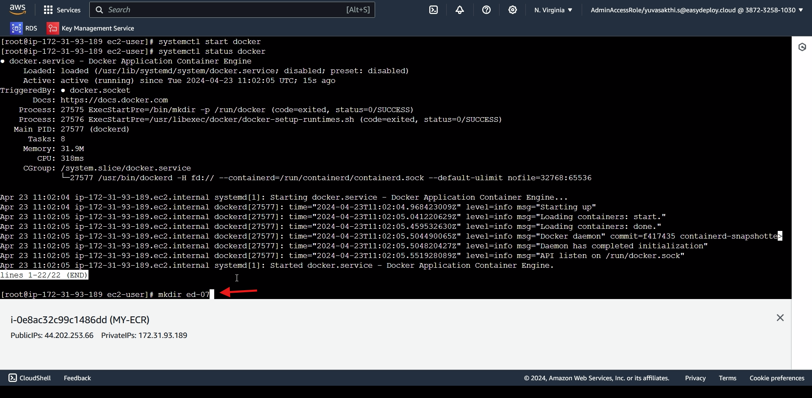Open Cookie preferences in the footer
The image size is (812, 398).
777,378
